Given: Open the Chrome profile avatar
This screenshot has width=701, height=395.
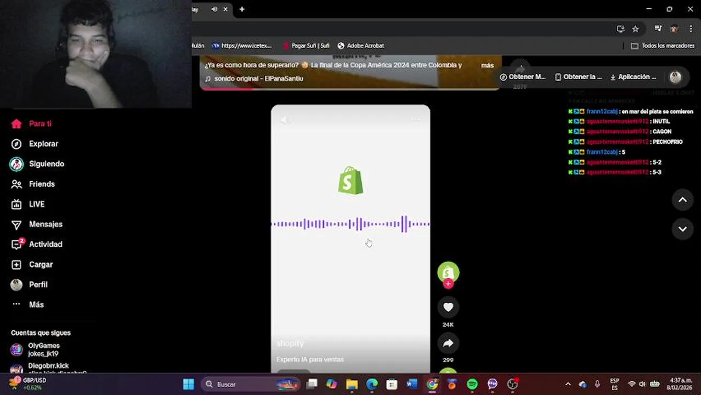Looking at the screenshot, I should pos(674,29).
